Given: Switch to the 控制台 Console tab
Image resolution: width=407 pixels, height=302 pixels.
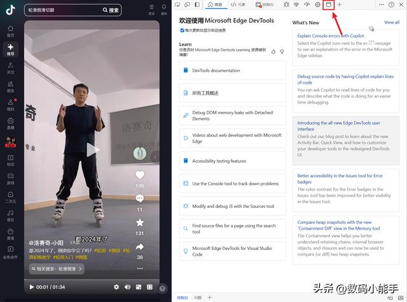Looking at the screenshot, I should click(265, 4).
